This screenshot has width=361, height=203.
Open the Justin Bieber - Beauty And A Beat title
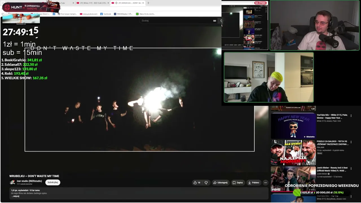332,169
